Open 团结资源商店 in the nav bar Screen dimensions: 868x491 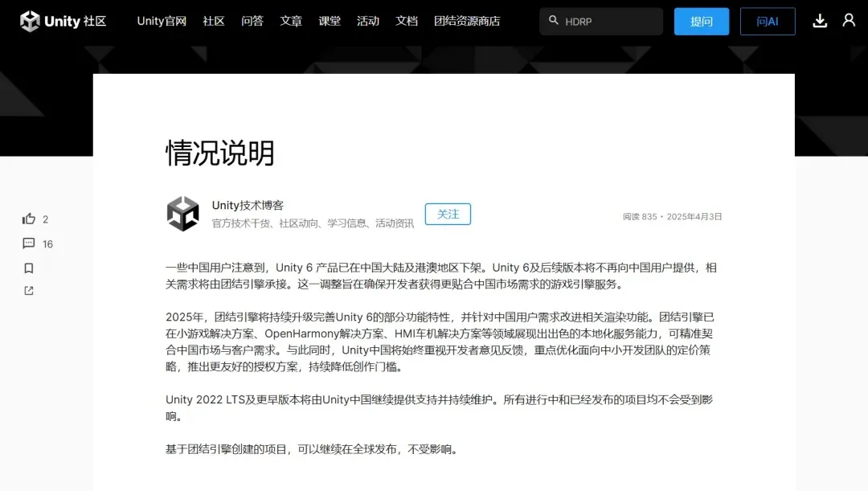[467, 21]
